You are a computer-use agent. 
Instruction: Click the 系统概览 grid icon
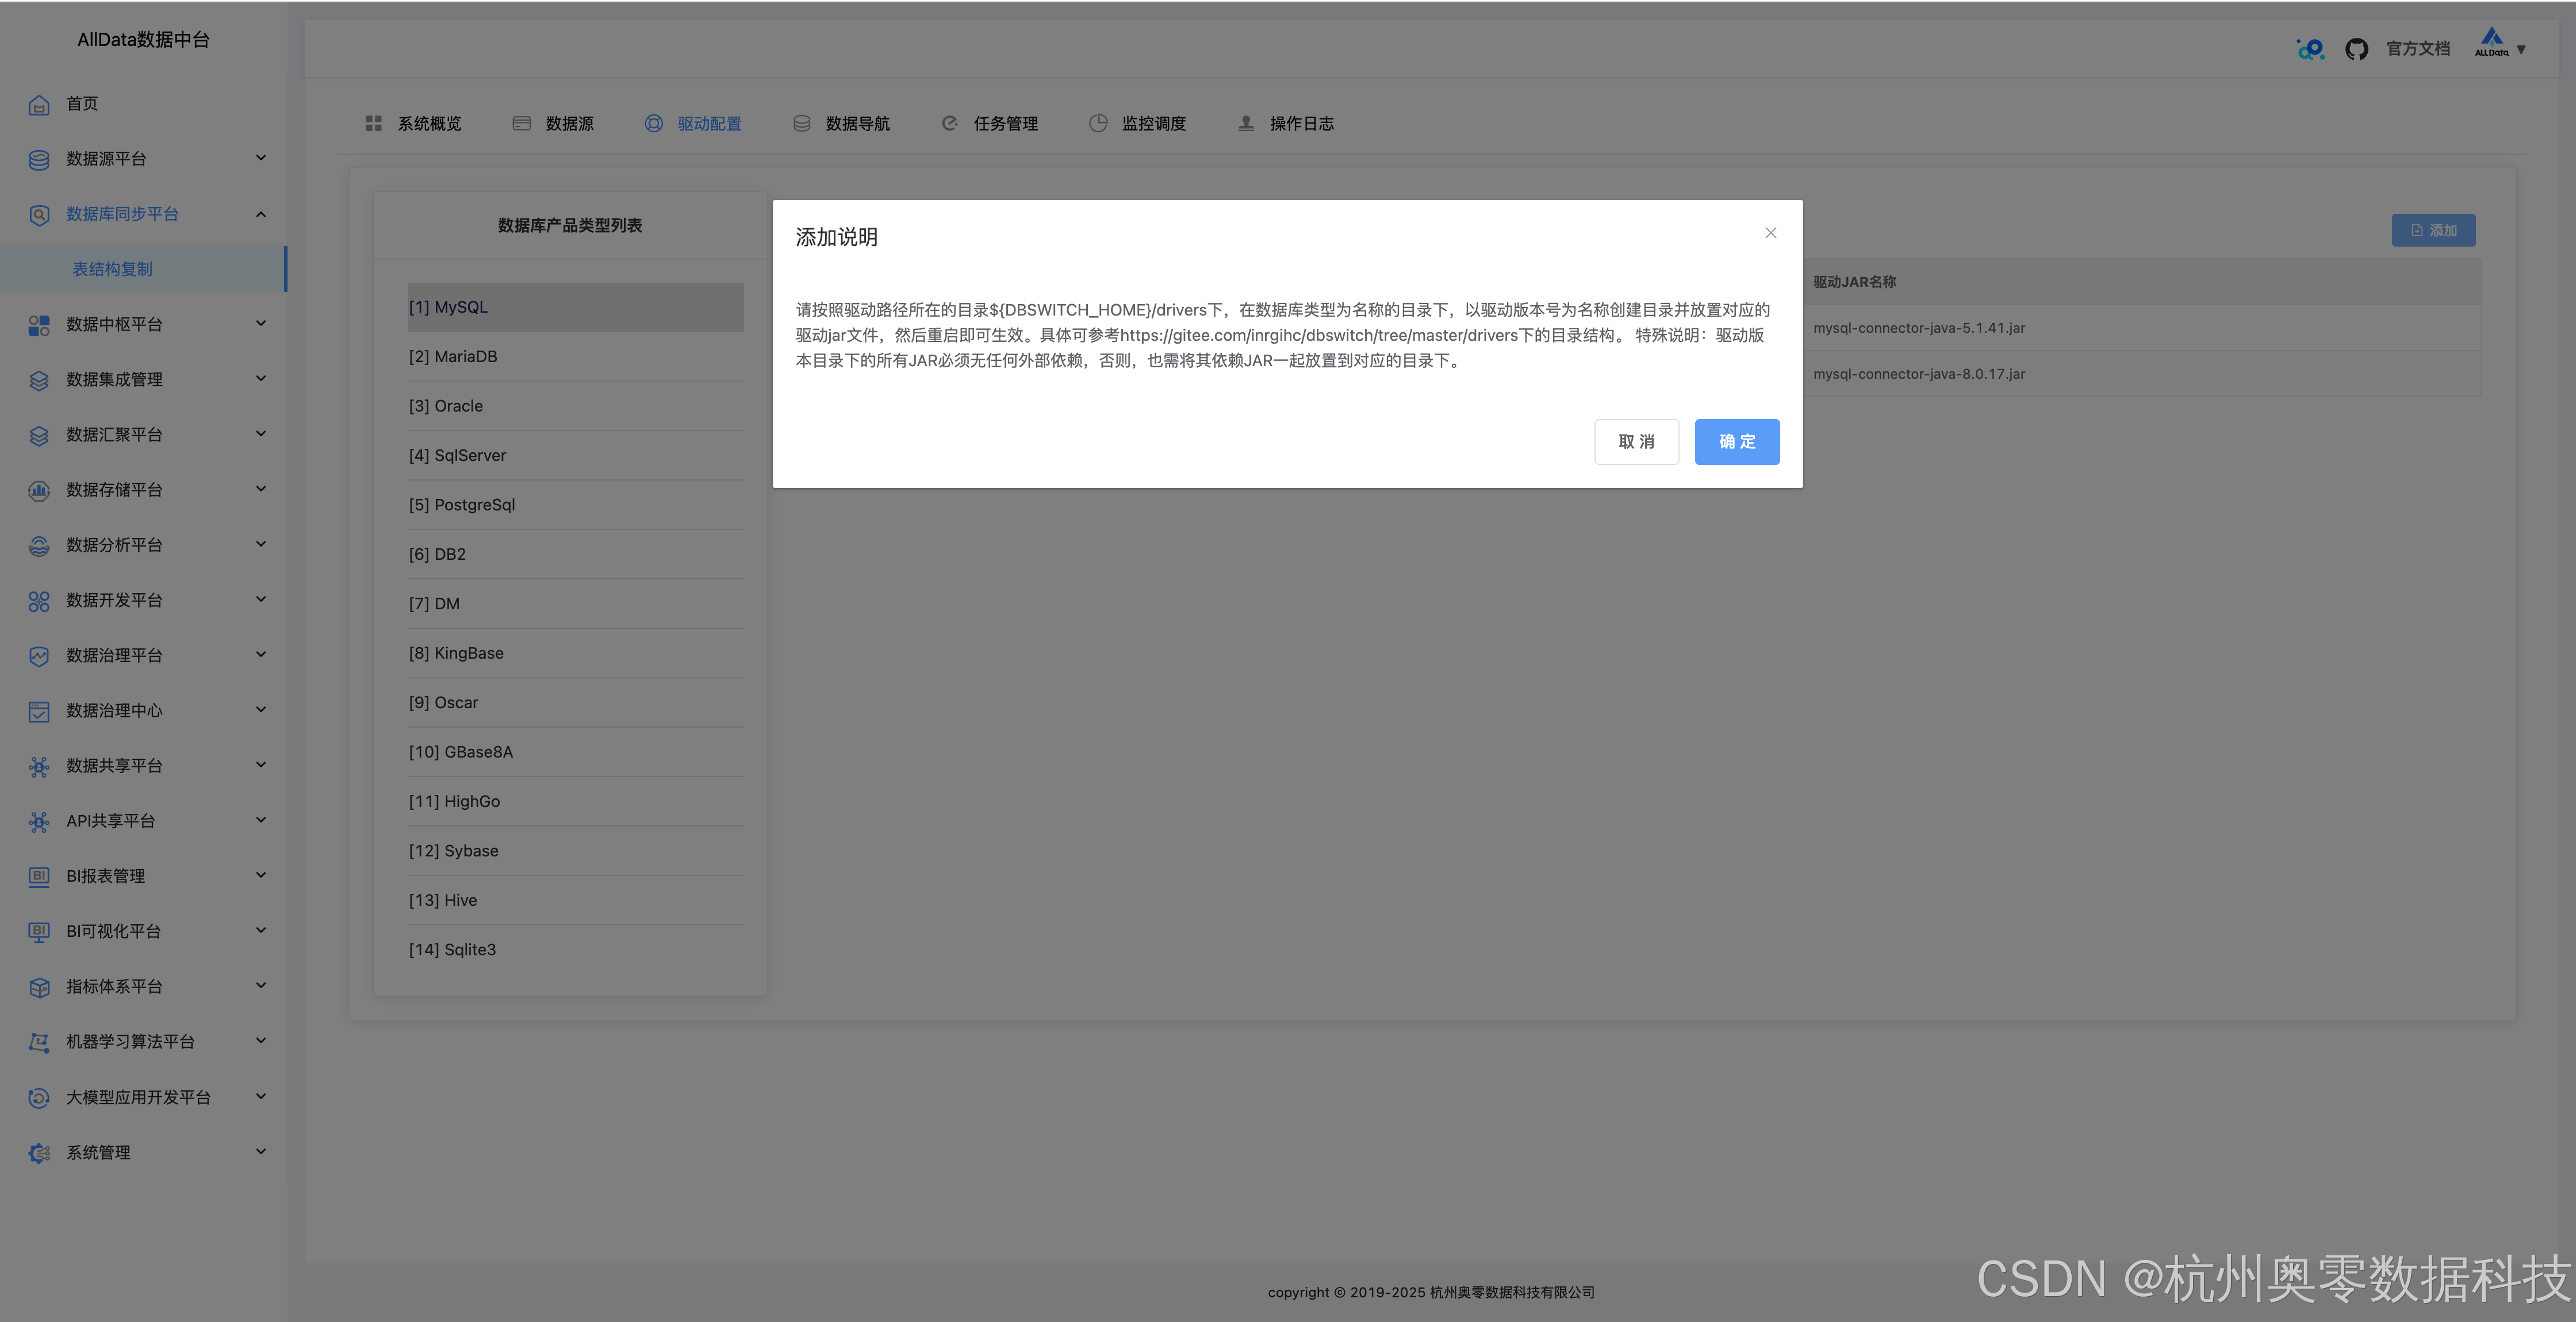[373, 123]
